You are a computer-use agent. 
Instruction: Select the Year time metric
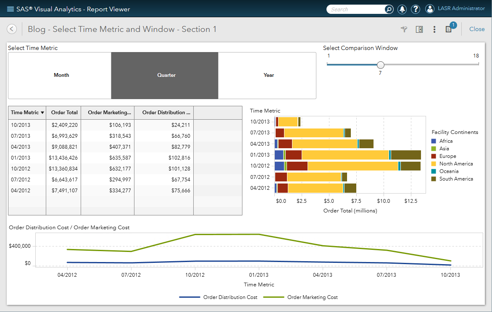coord(268,75)
